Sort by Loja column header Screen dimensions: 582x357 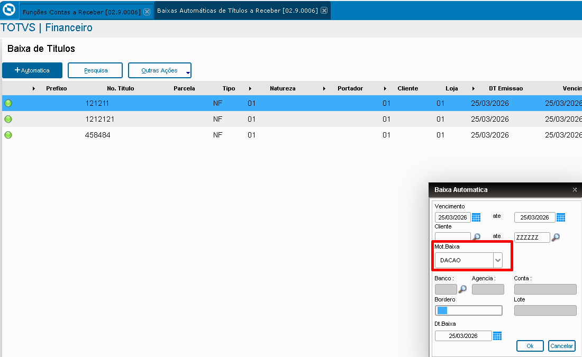click(451, 88)
